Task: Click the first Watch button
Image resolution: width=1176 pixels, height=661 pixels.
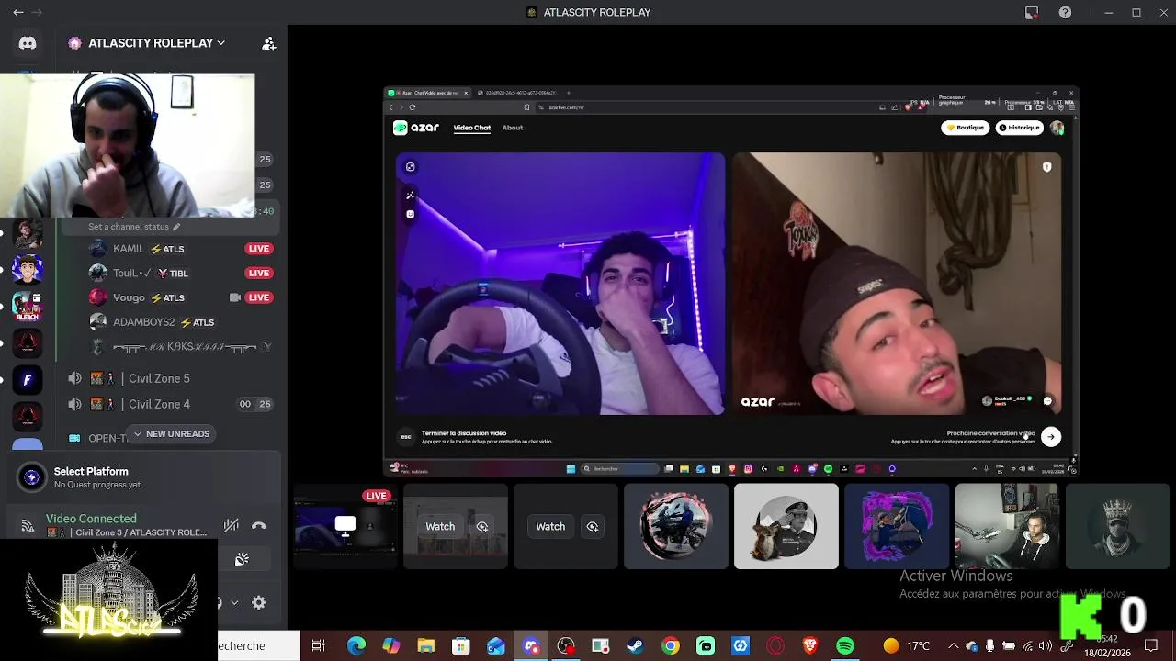Action: coord(440,526)
